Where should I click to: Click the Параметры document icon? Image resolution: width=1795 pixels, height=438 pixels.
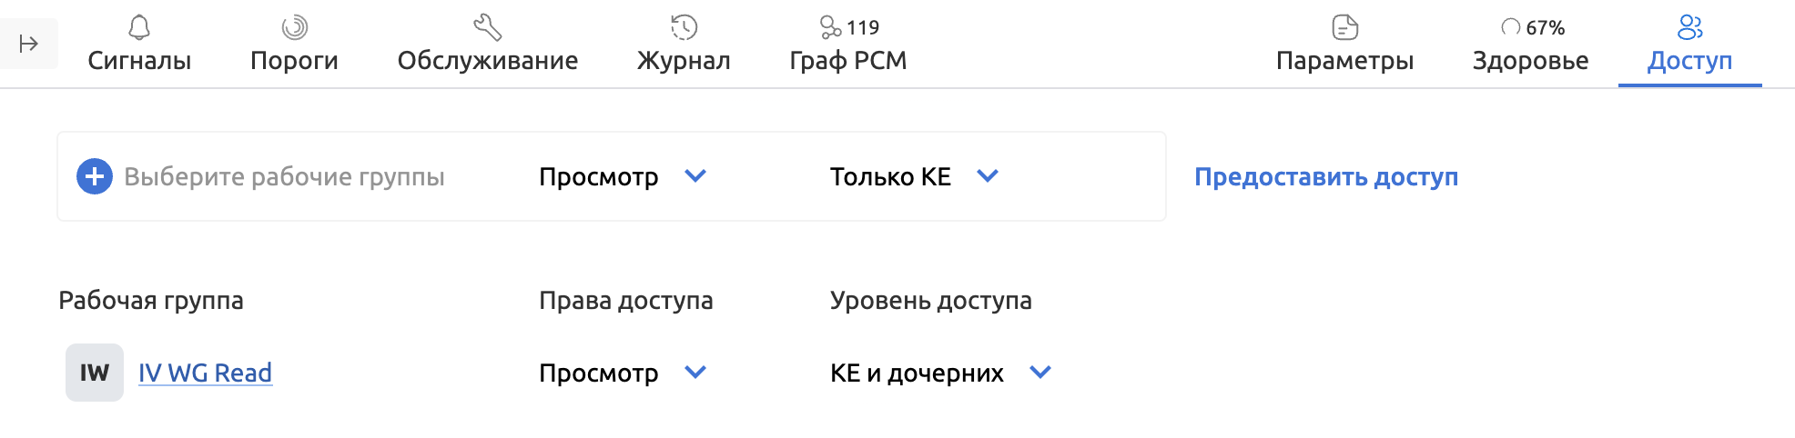tap(1344, 27)
